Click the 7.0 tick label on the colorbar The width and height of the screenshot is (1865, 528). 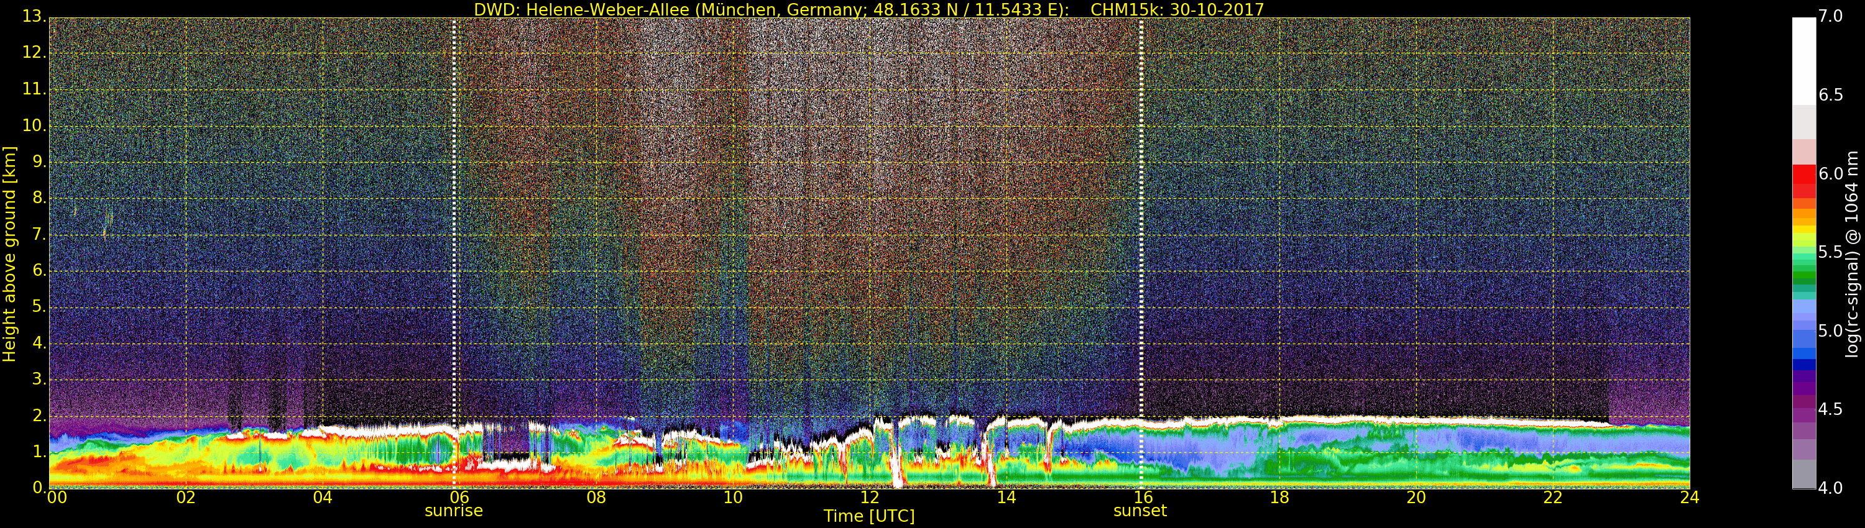1830,16
